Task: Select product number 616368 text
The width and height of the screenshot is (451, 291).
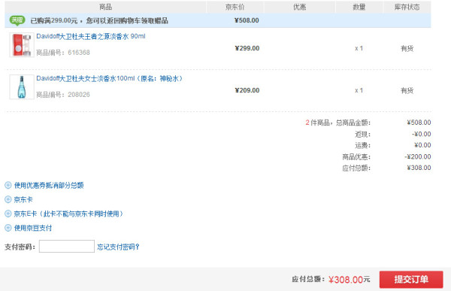Action: point(79,53)
